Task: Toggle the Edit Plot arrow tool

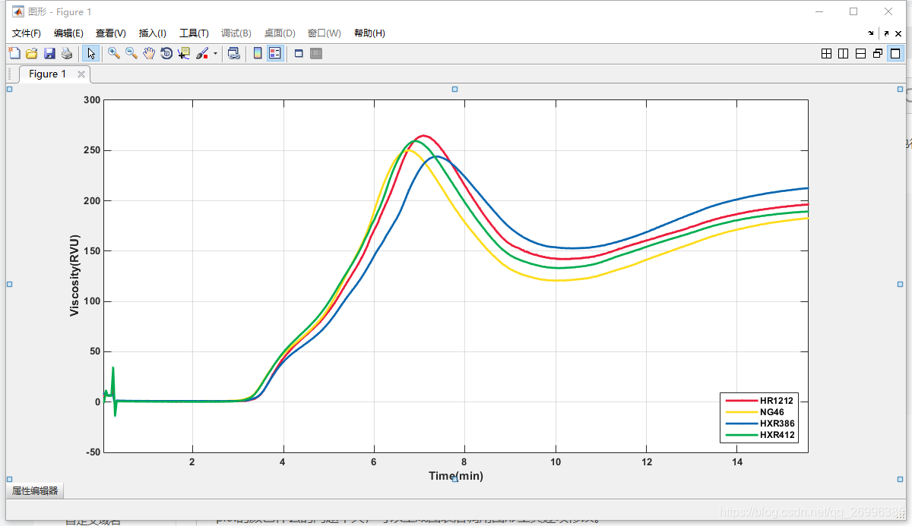Action: [x=90, y=53]
